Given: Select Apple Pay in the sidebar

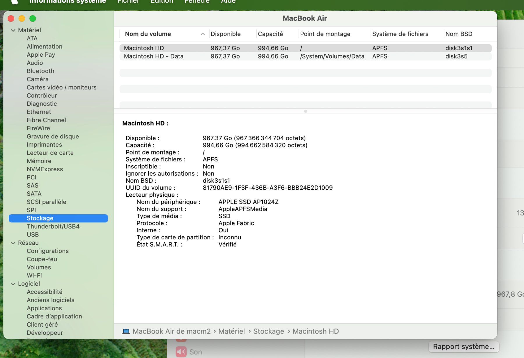Looking at the screenshot, I should (41, 55).
